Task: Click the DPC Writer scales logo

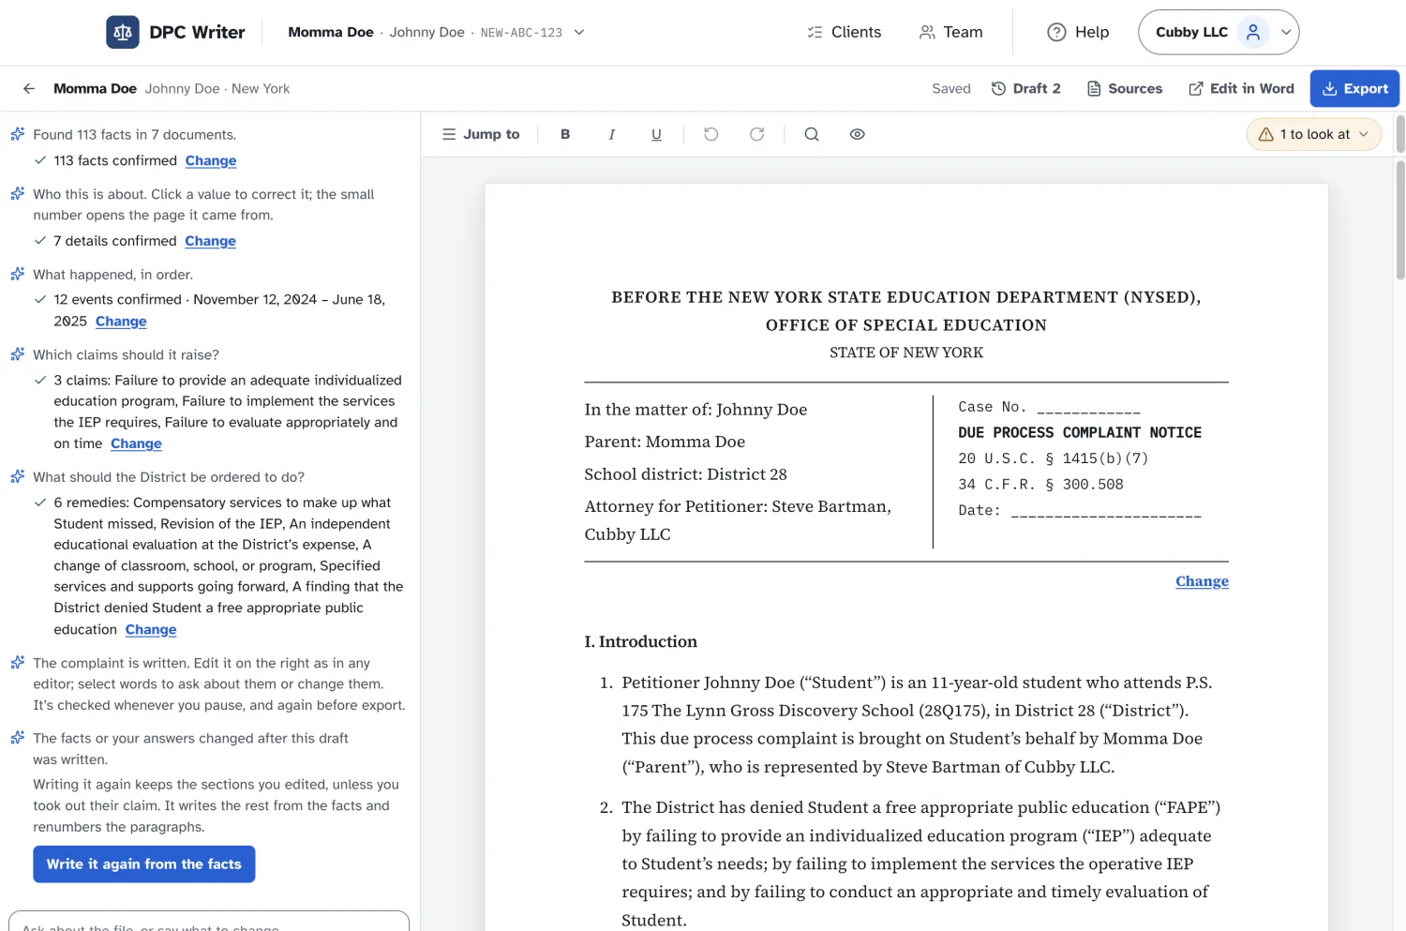Action: click(x=123, y=32)
